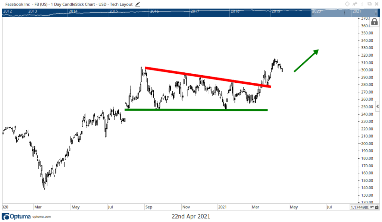Click the detach window icon in header
This screenshot has width=382, height=222.
(x=370, y=4)
